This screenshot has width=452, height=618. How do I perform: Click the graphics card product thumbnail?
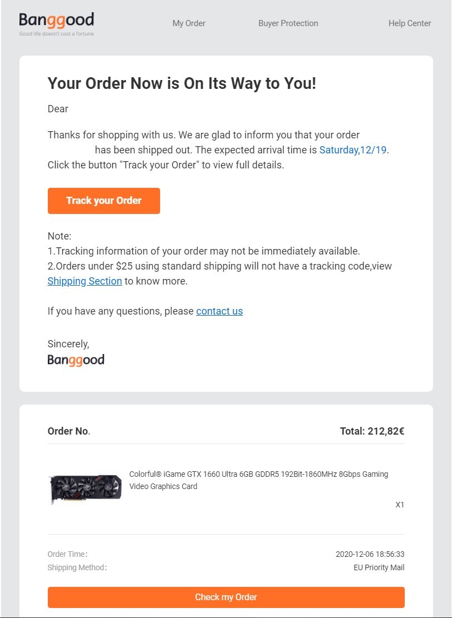click(x=85, y=488)
